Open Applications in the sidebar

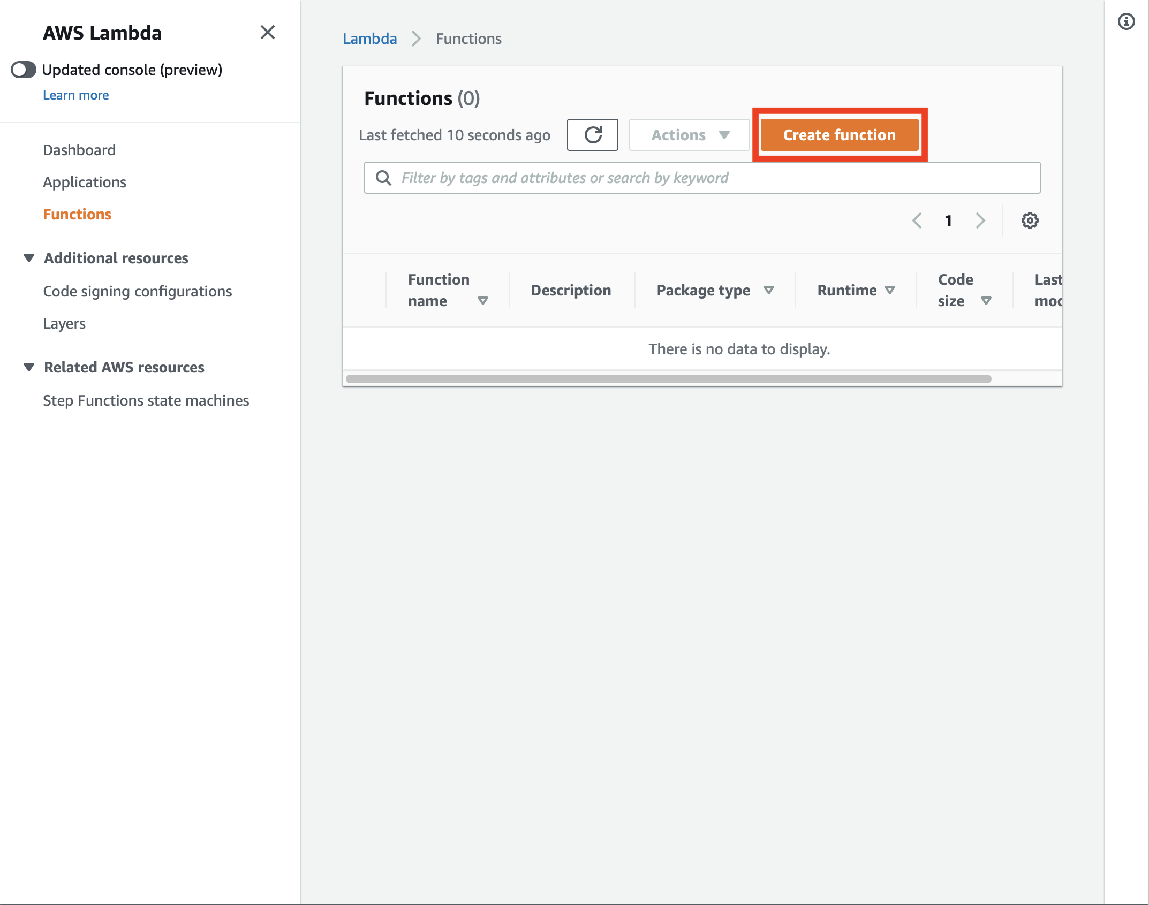click(x=85, y=182)
